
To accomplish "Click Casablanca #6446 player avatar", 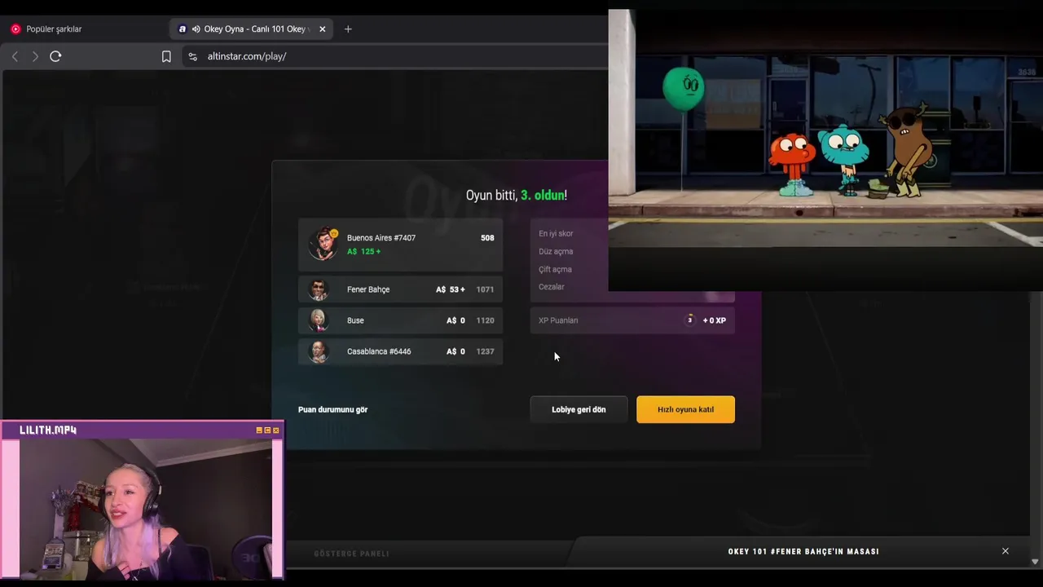I will coord(318,351).
